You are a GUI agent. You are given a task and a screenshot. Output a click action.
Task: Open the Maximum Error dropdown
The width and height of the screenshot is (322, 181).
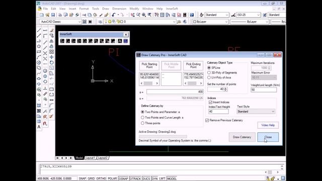[264, 77]
